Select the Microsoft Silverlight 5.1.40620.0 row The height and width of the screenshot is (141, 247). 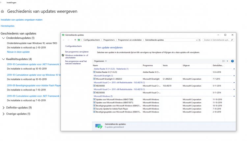pyautogui.click(x=158, y=79)
